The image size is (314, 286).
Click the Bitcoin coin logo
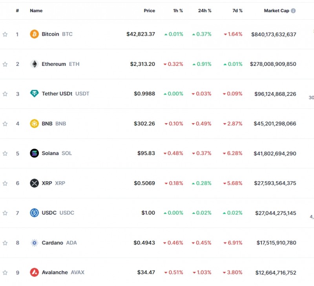(x=35, y=34)
